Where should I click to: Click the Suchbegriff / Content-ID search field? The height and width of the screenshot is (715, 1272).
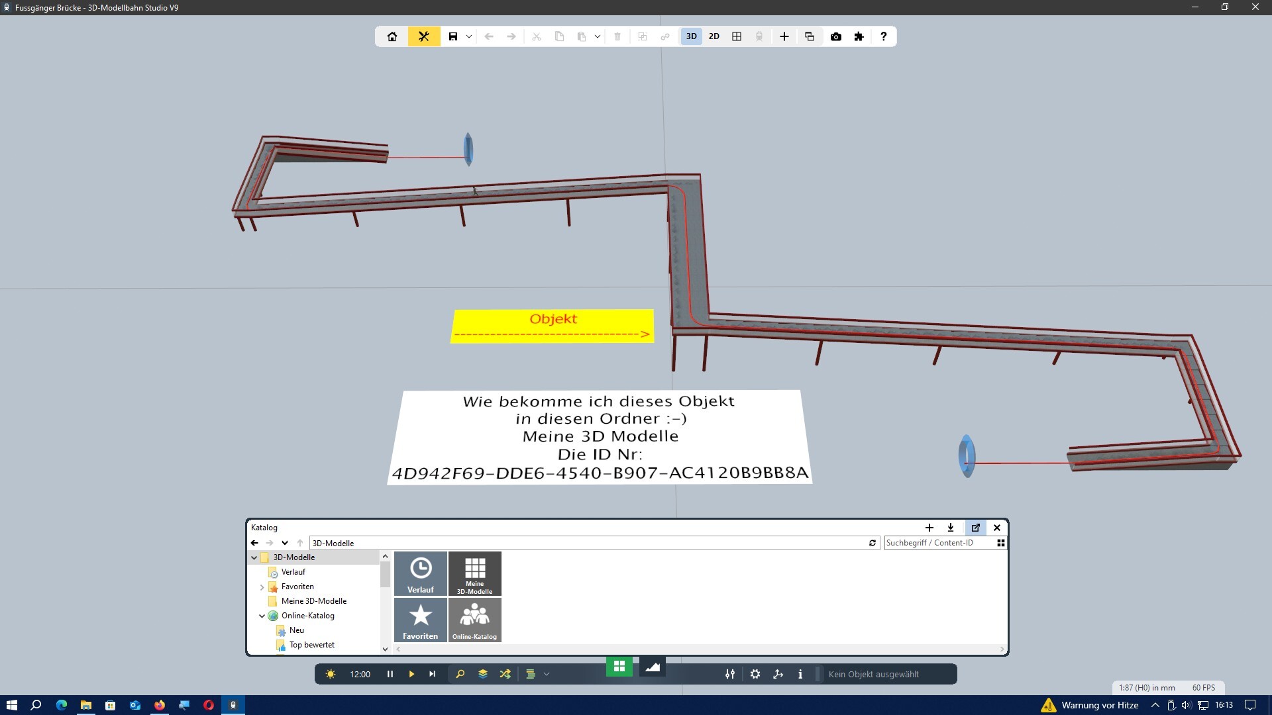(x=939, y=543)
